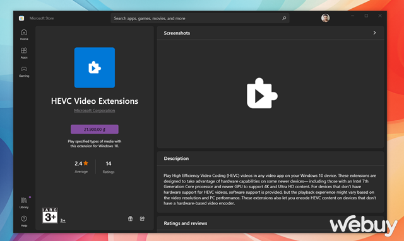404x241 pixels.
Task: Click the Ratings and reviews heading
Action: click(x=186, y=223)
